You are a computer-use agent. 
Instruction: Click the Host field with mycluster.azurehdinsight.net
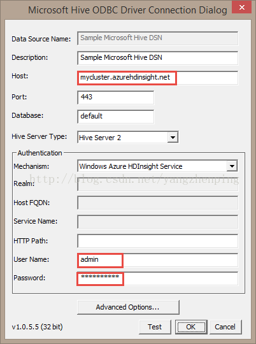pyautogui.click(x=157, y=78)
